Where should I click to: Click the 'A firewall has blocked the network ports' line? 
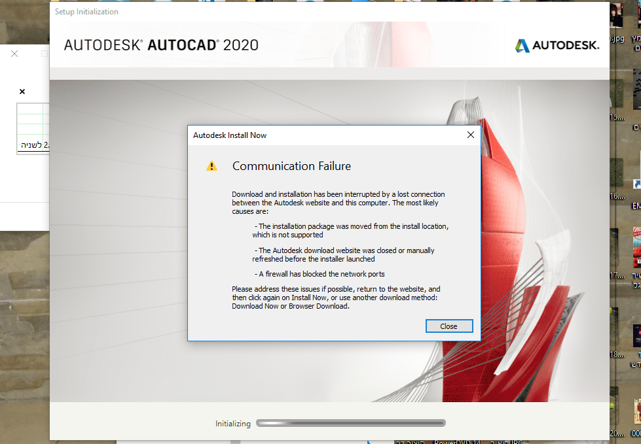(320, 274)
